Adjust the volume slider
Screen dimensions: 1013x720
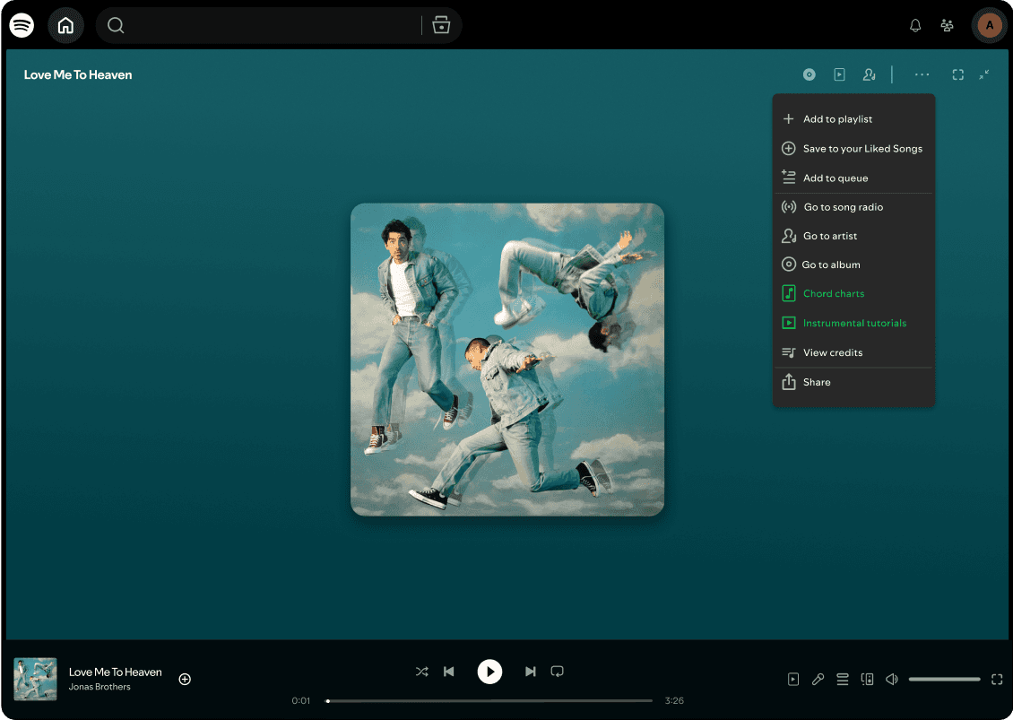click(x=945, y=680)
